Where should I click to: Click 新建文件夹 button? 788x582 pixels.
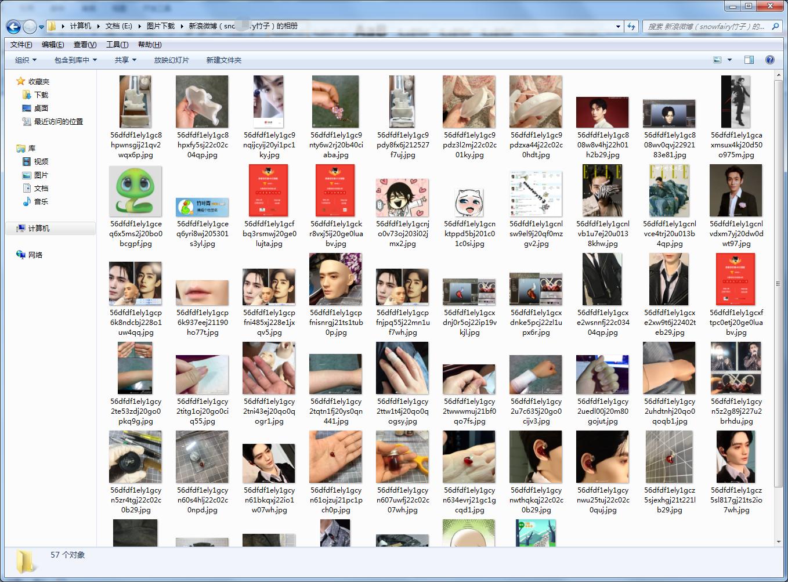pos(223,60)
